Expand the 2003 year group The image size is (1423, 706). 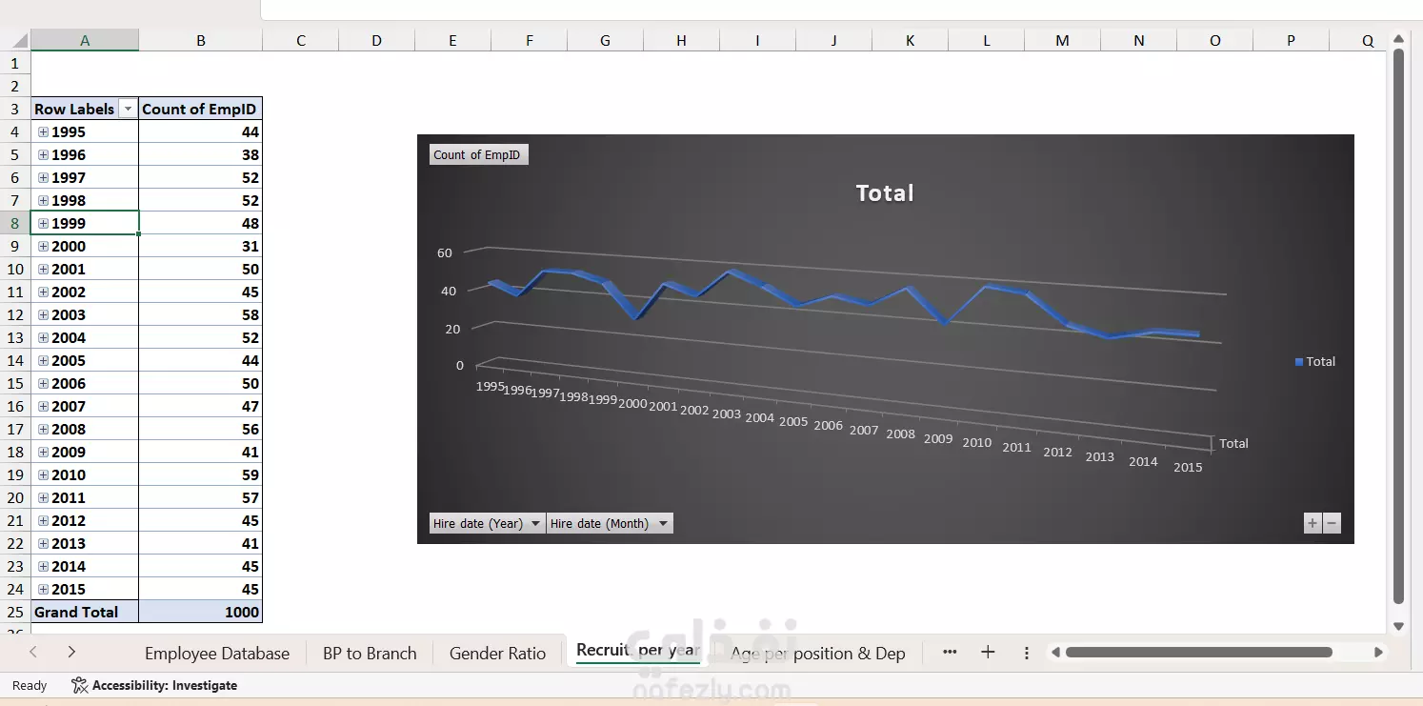pyautogui.click(x=43, y=314)
